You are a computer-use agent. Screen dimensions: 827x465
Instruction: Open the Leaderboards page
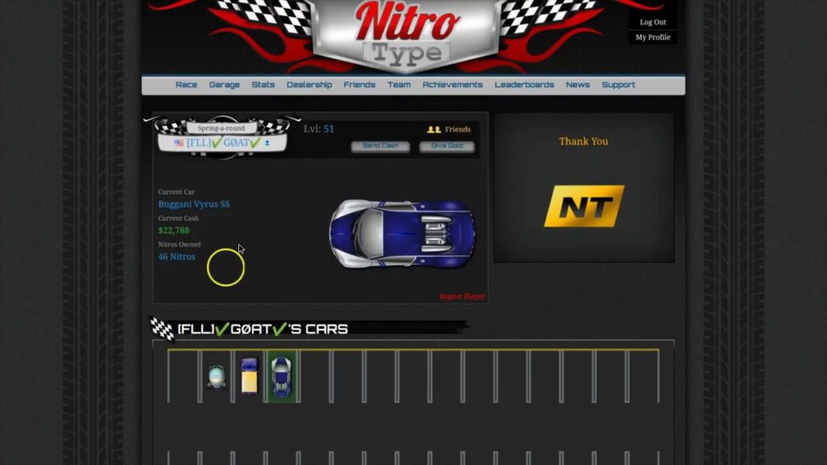pyautogui.click(x=524, y=85)
